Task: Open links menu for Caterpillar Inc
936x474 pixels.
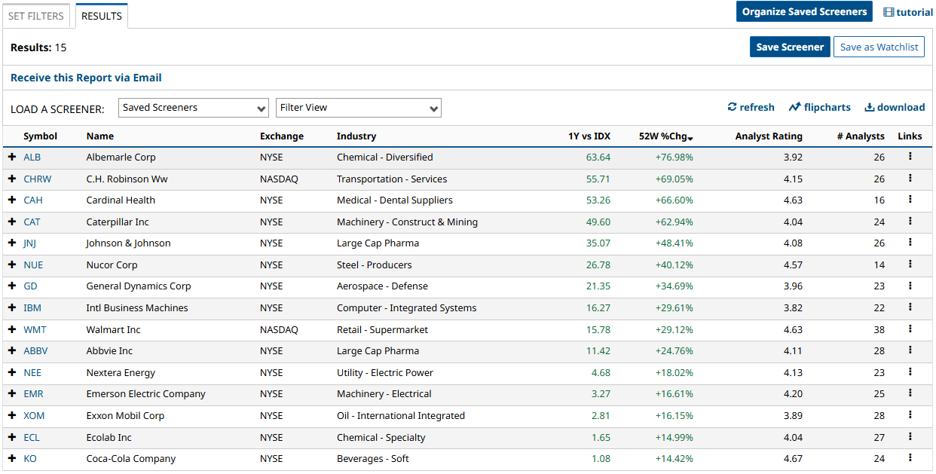Action: tap(910, 222)
